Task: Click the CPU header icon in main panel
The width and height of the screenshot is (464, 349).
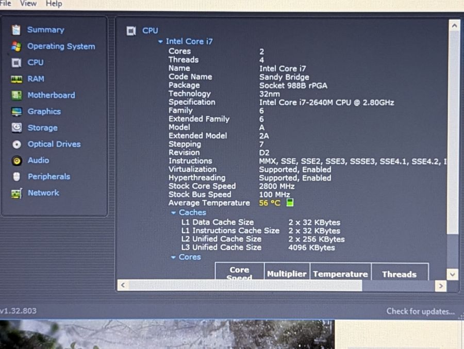Action: point(131,31)
